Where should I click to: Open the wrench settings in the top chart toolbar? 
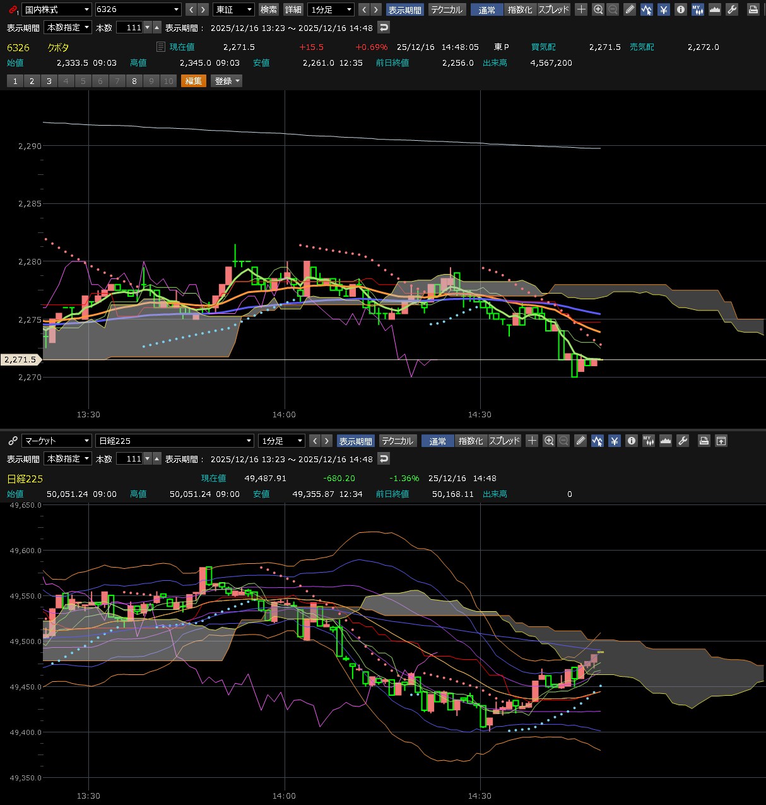tap(732, 9)
